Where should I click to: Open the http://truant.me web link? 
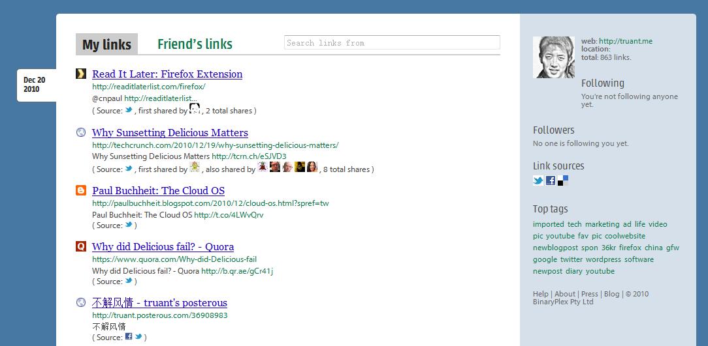[625, 41]
